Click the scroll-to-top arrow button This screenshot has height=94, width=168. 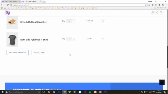pos(162,82)
